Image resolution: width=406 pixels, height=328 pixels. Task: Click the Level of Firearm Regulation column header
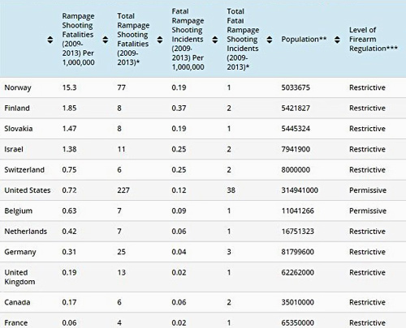[374, 39]
